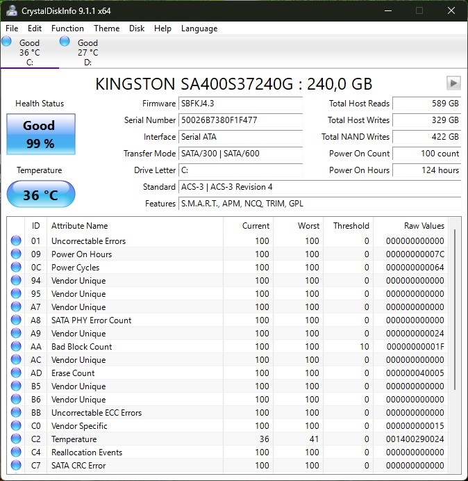Click status orb for Erase Count row

pyautogui.click(x=16, y=373)
